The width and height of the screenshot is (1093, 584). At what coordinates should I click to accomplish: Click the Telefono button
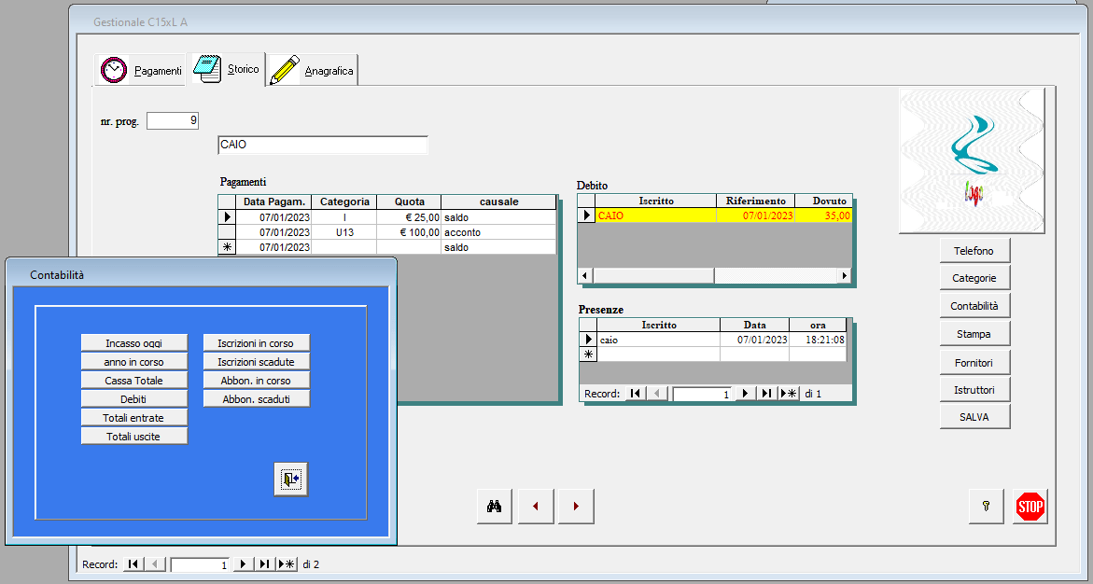point(974,250)
